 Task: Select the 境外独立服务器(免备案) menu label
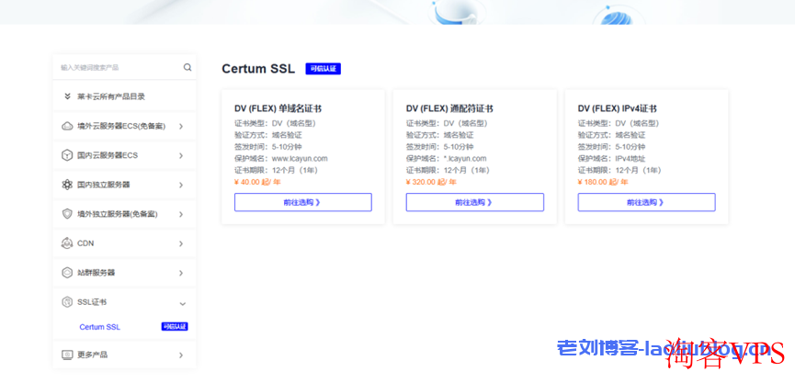click(118, 214)
